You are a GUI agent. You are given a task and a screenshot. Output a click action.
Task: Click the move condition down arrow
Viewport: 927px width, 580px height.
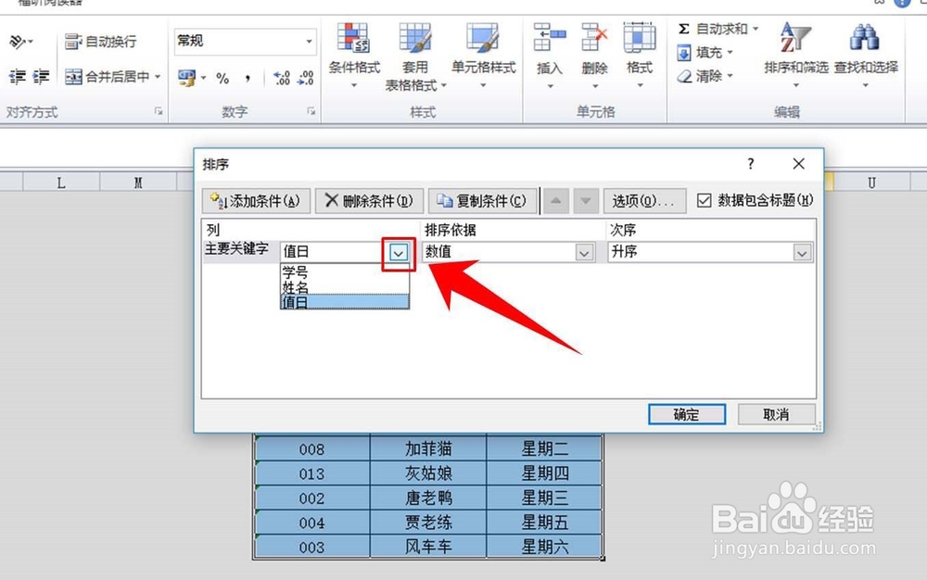588,200
